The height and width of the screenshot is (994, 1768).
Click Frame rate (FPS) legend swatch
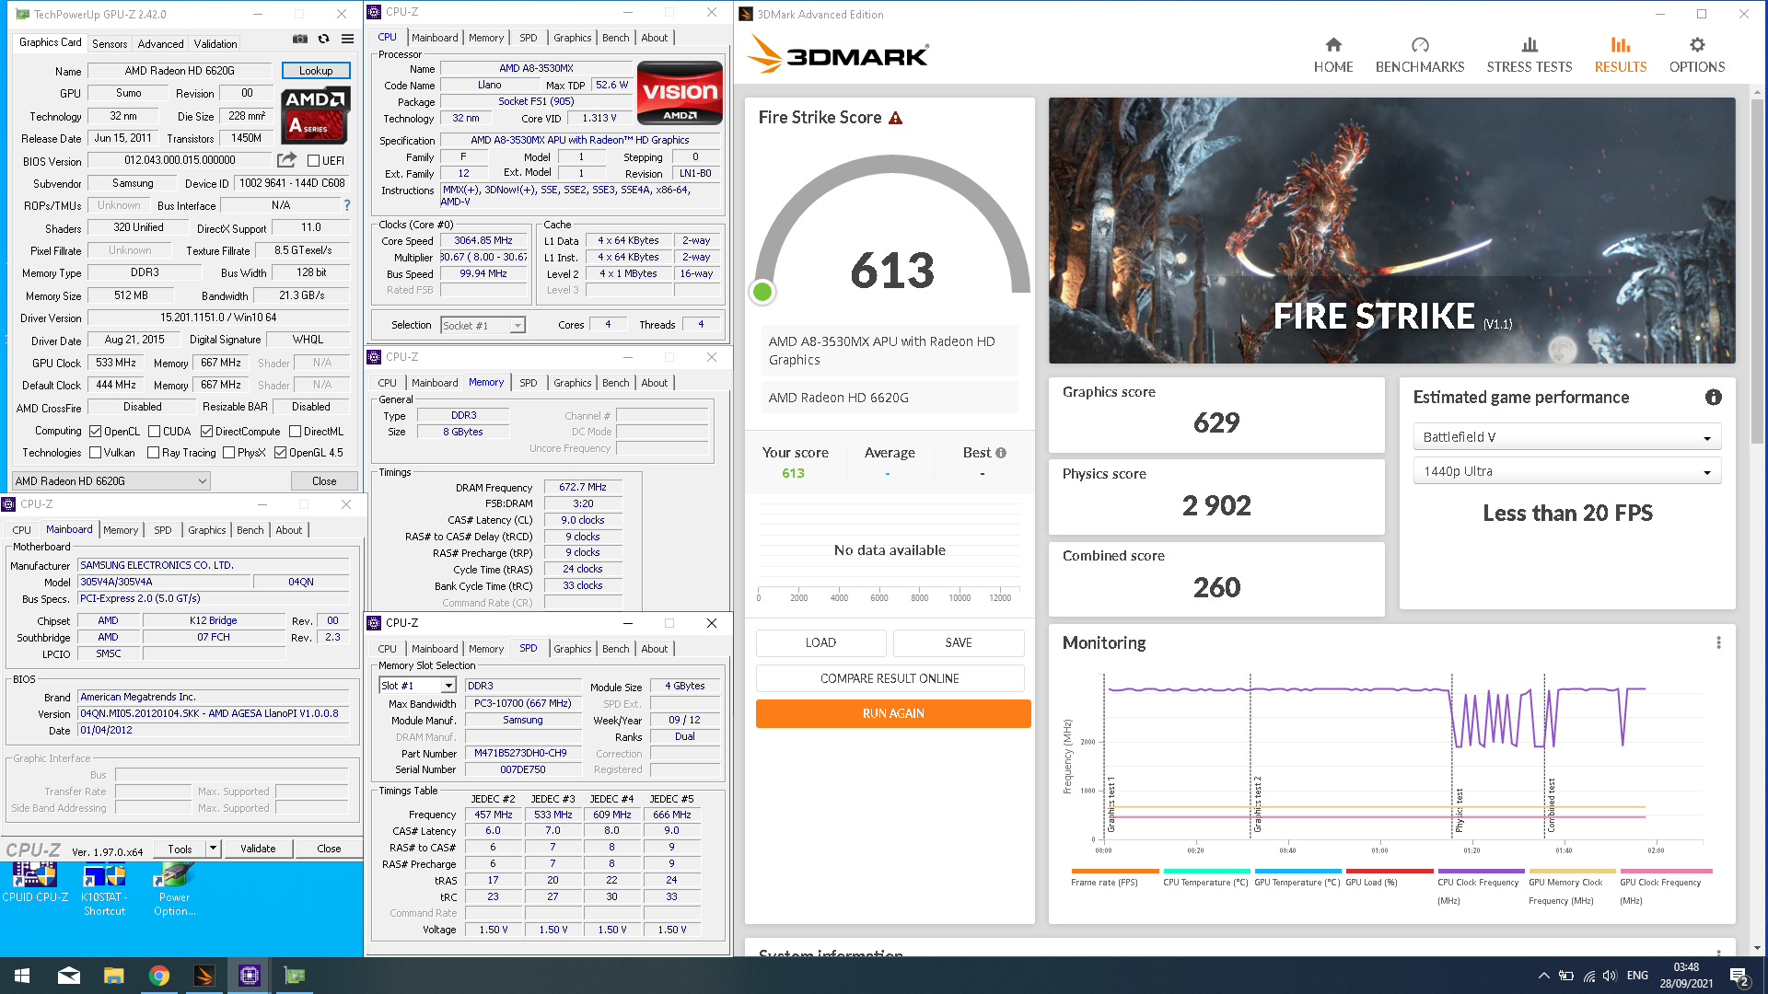1114,871
